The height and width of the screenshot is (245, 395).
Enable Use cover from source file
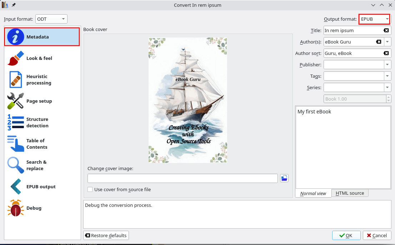[x=90, y=189]
